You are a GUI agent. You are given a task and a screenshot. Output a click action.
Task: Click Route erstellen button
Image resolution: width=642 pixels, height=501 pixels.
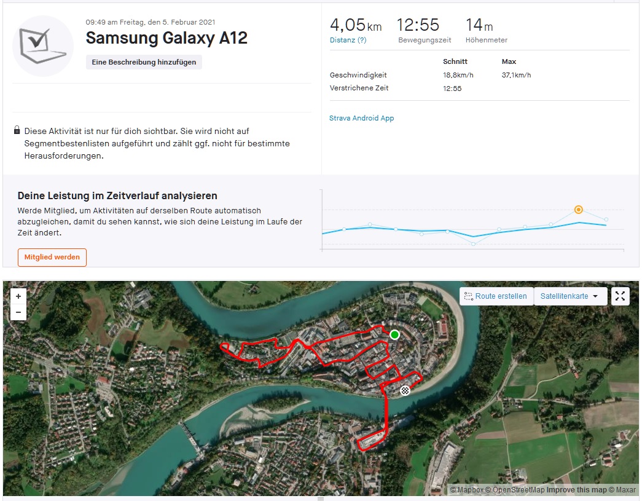[496, 296]
